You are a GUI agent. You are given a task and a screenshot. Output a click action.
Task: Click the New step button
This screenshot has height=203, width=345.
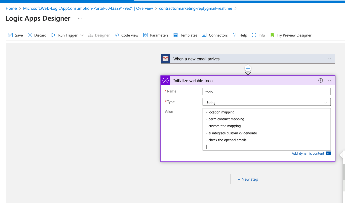(x=248, y=179)
